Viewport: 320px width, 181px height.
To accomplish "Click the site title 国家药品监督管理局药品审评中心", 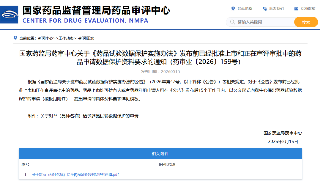I will [x=96, y=10].
